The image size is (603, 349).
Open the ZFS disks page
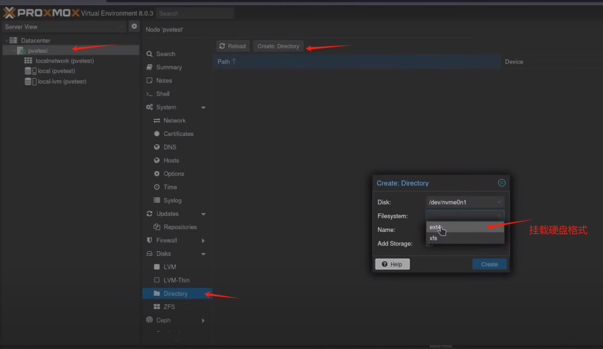(x=169, y=307)
